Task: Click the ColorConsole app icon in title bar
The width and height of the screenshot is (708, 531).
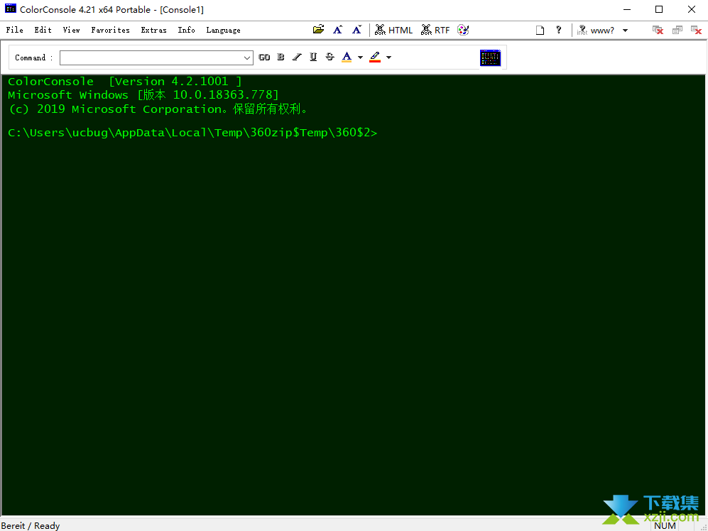Action: pyautogui.click(x=11, y=9)
